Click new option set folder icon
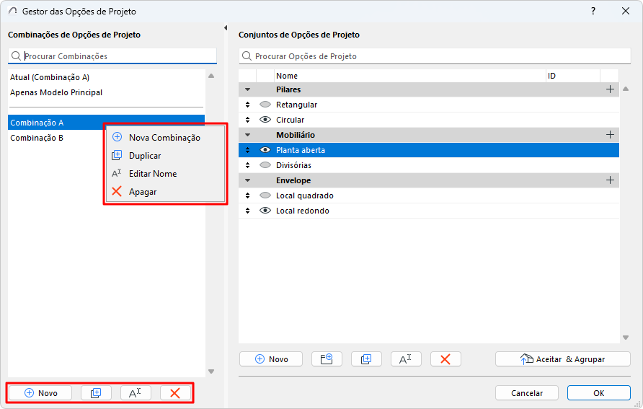 (327, 359)
